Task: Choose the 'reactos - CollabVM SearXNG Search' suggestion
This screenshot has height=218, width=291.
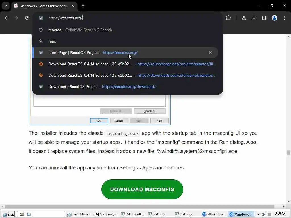Action: 125,30
